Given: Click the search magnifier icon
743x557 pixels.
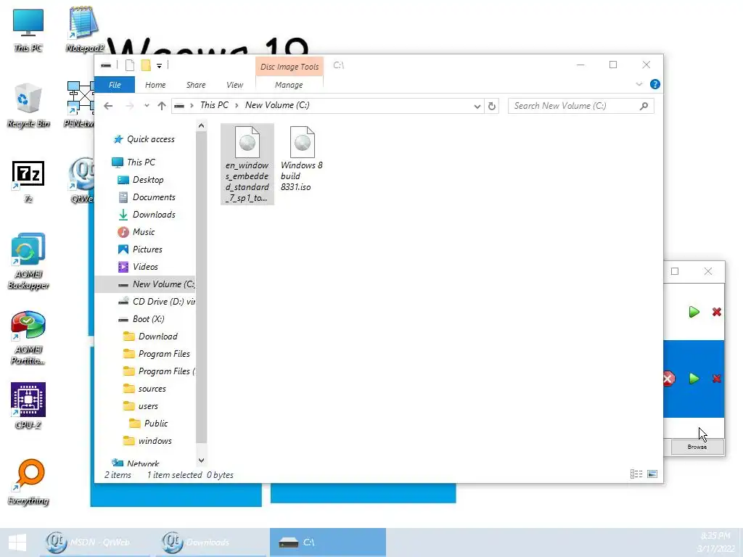Looking at the screenshot, I should pyautogui.click(x=644, y=106).
